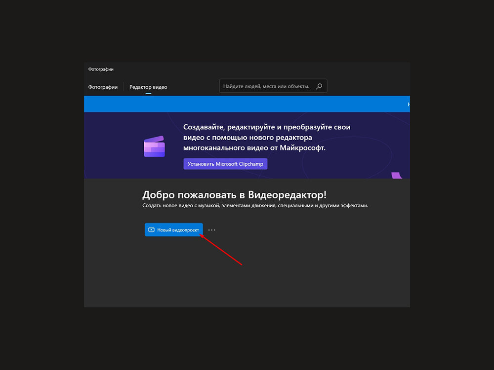
Task: Click the Clipchamp clapperboard logo
Action: pyautogui.click(x=154, y=147)
